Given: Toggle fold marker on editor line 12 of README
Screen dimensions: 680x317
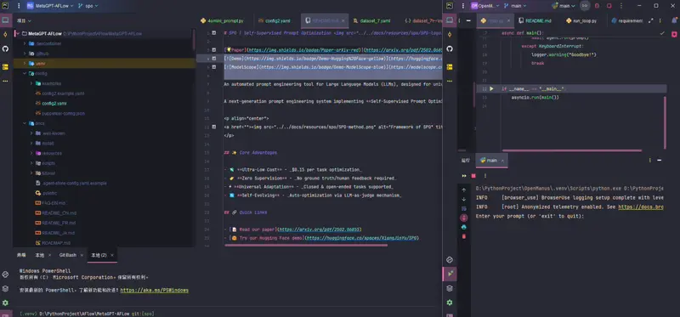Looking at the screenshot, I should point(214,127).
